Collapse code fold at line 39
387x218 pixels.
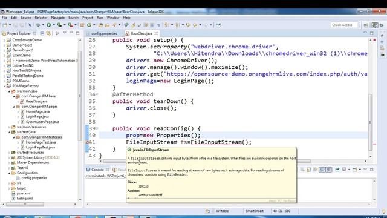[x=97, y=128]
